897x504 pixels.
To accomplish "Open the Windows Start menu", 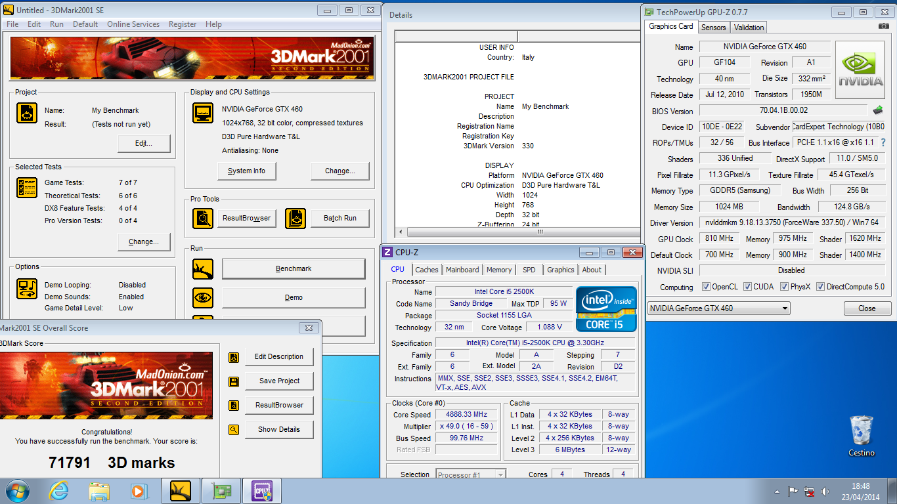I will tap(17, 491).
